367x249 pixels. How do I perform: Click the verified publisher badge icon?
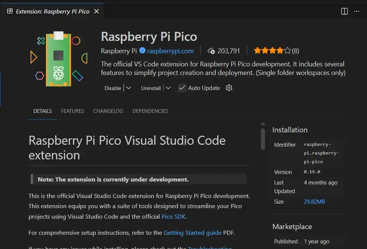pos(142,51)
